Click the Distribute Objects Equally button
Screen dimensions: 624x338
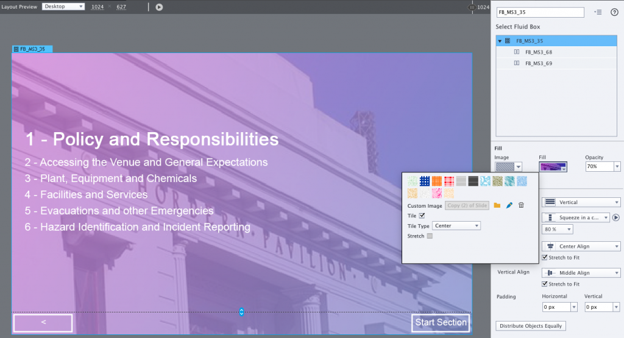pos(530,326)
